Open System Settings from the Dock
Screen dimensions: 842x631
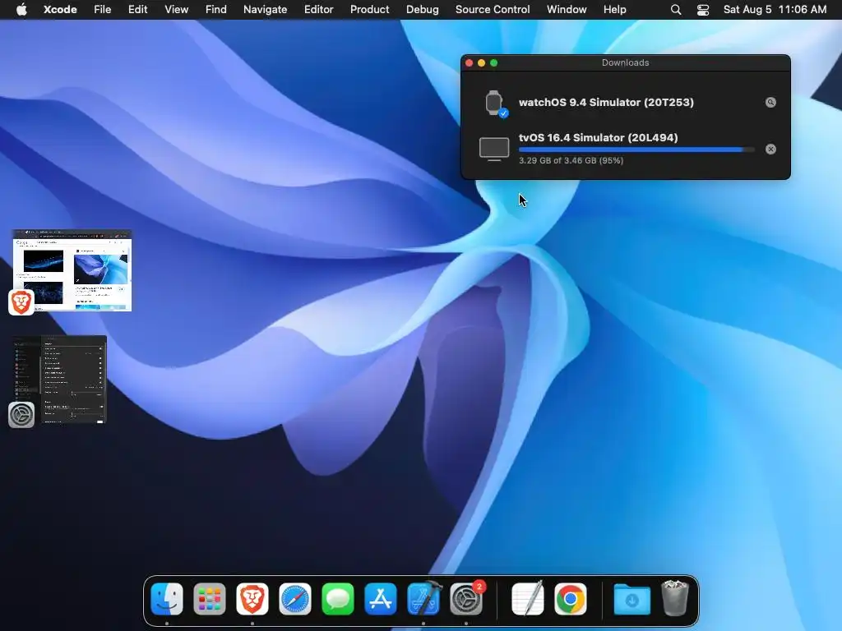point(466,599)
